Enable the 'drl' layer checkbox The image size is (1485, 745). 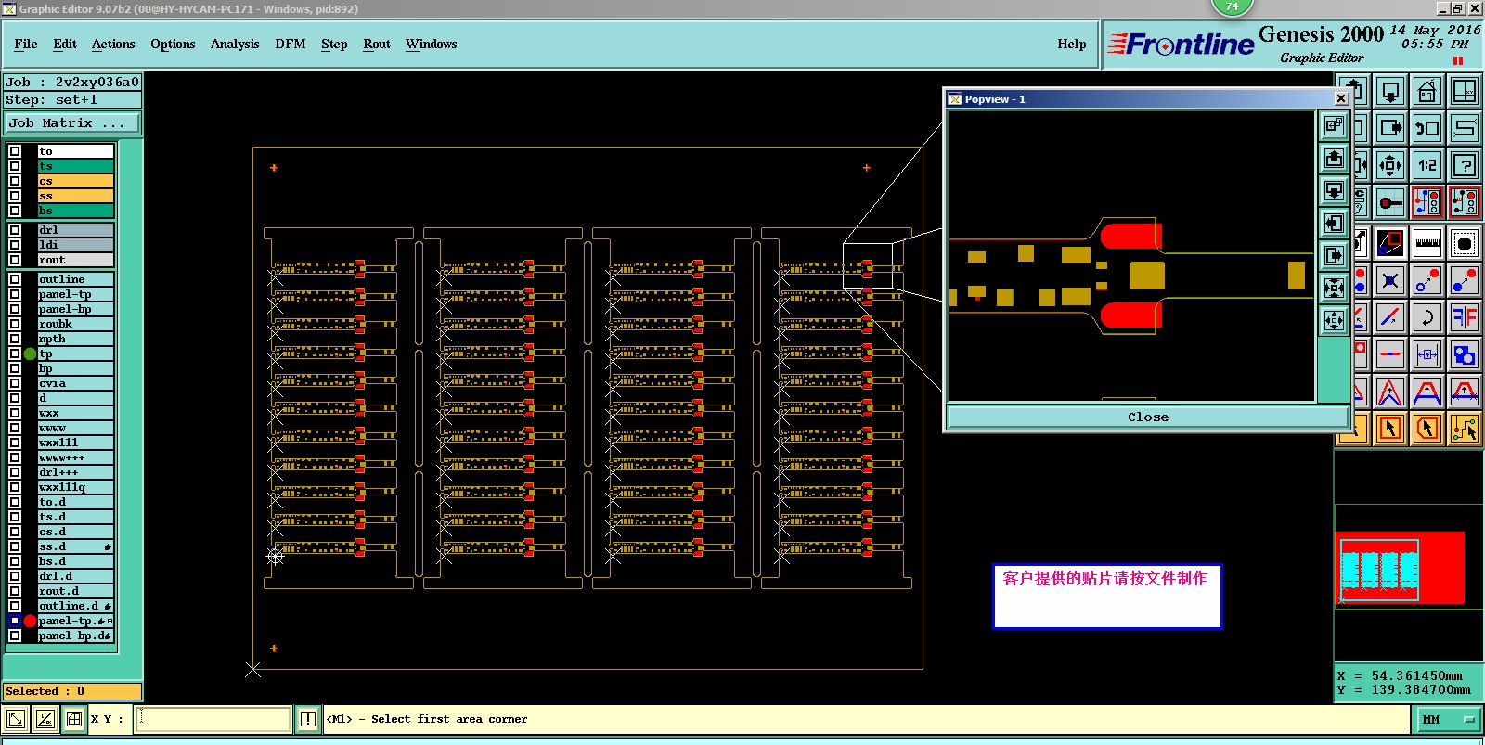15,230
